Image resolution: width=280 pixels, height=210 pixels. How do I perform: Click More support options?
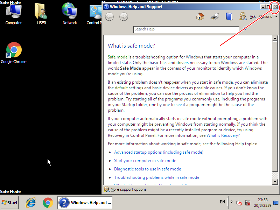[125, 189]
